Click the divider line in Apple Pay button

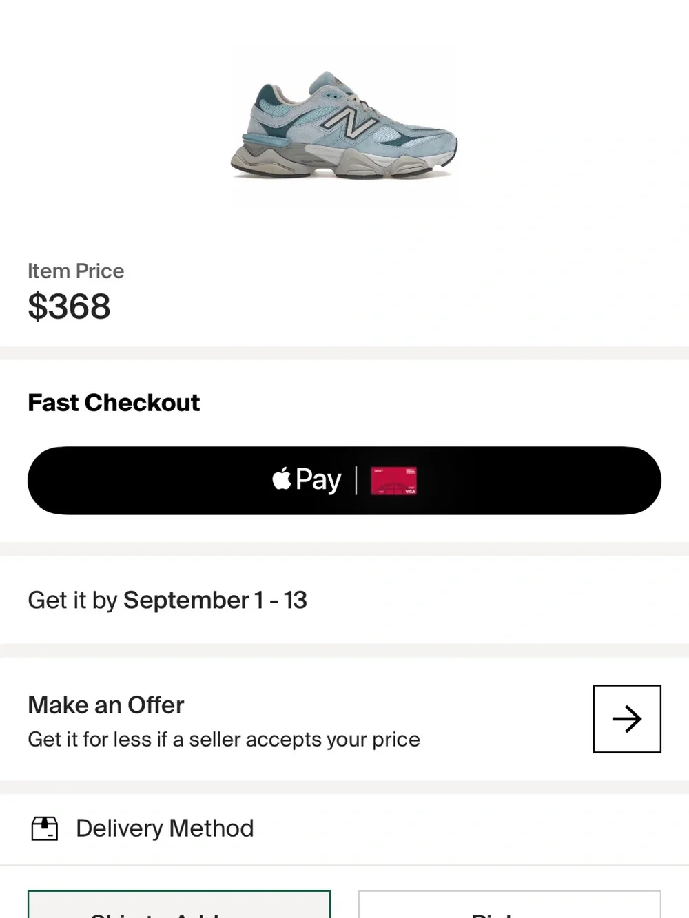point(356,481)
